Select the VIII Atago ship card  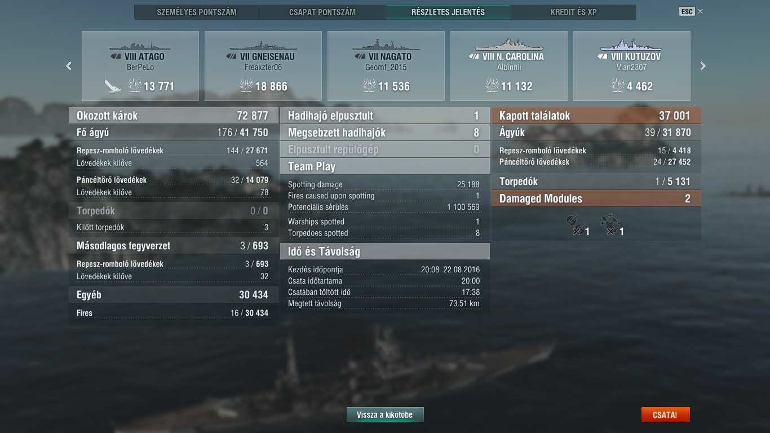tap(140, 66)
